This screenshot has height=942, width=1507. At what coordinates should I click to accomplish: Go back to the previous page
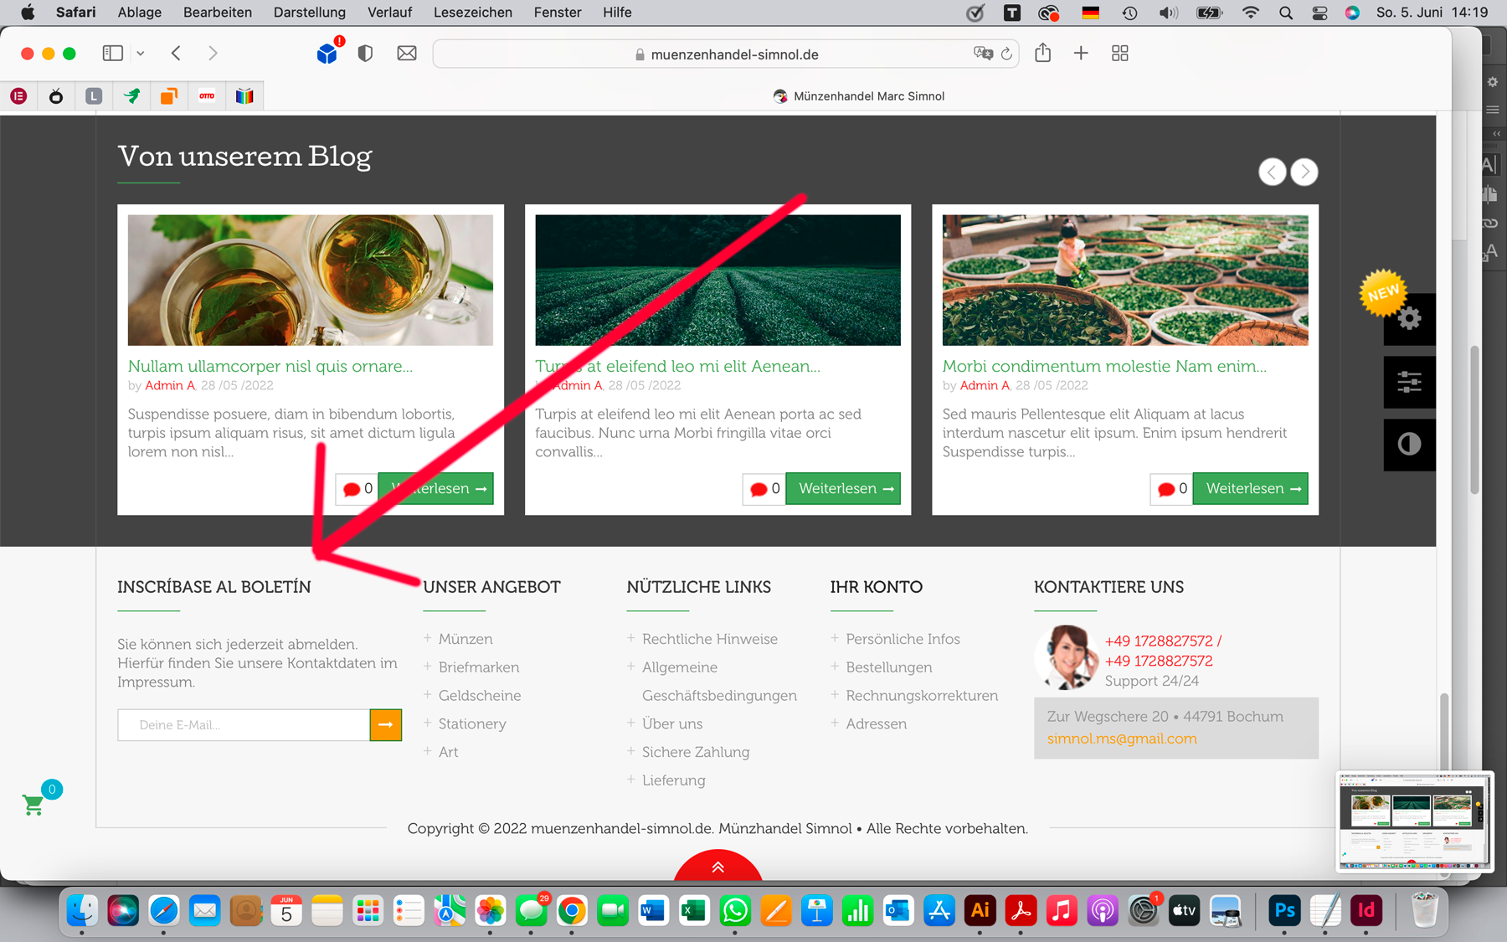click(x=176, y=54)
